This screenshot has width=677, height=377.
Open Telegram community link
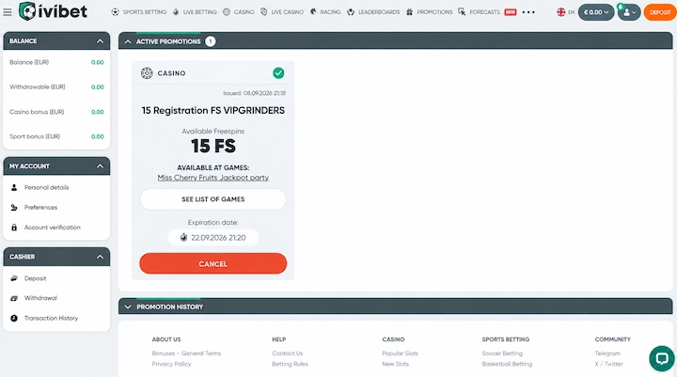click(607, 353)
